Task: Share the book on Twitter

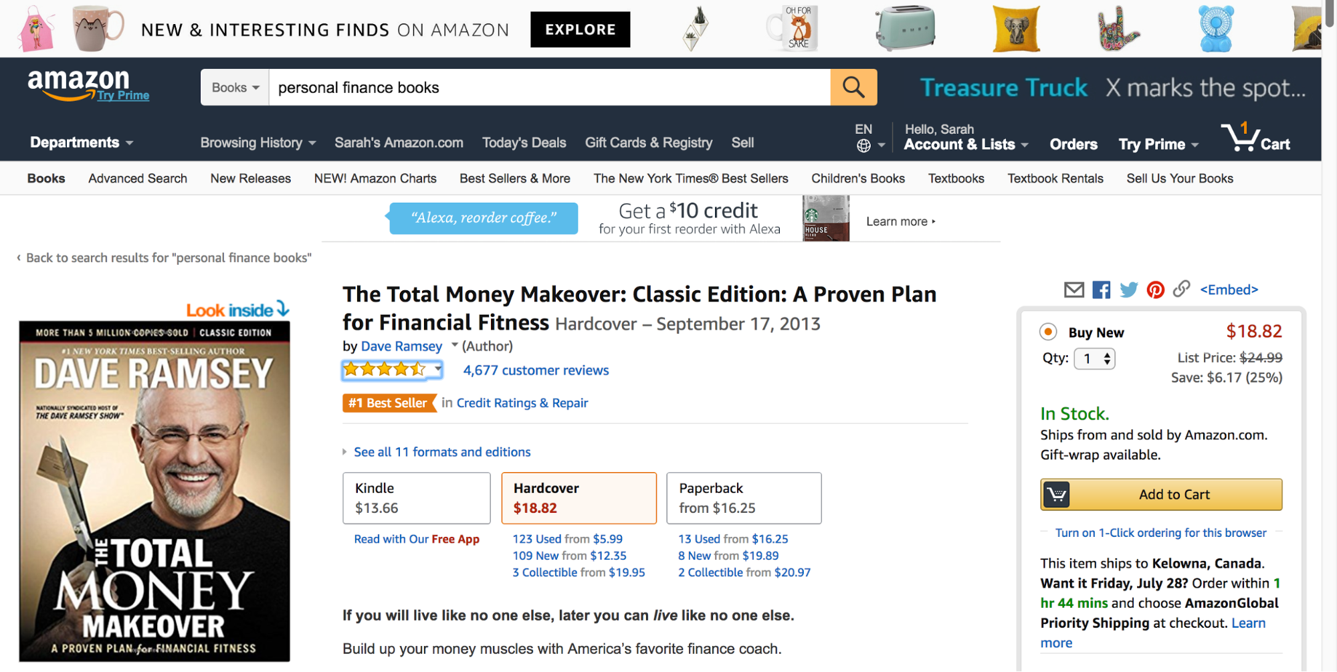Action: click(x=1128, y=290)
